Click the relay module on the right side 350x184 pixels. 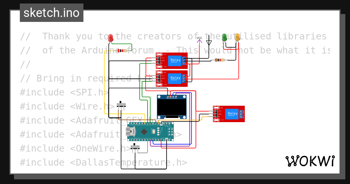[229, 114]
